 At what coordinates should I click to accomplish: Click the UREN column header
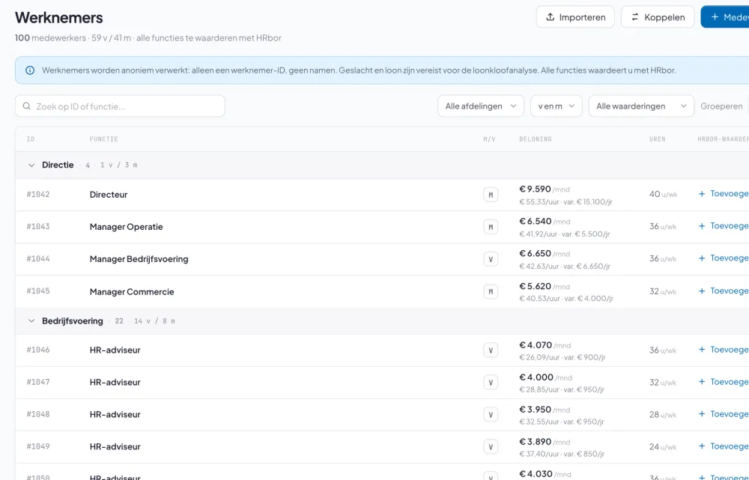[658, 139]
